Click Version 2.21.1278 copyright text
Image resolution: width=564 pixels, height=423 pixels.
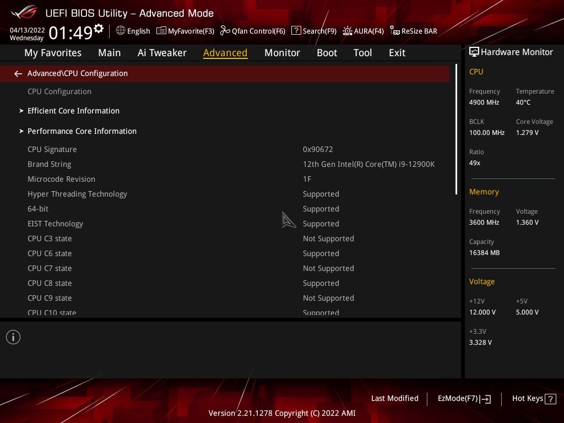282,413
